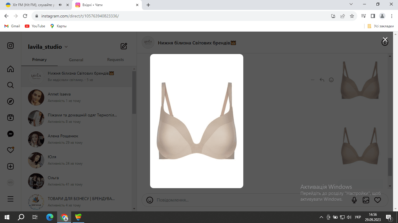Open the Юля conversation
Screen dimensions: 398x223
(77, 160)
